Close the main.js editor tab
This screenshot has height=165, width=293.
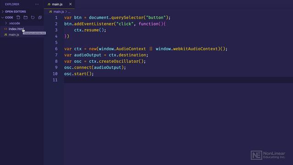point(71,4)
